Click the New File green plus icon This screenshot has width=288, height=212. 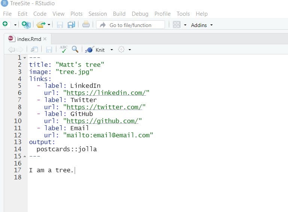[5, 24]
